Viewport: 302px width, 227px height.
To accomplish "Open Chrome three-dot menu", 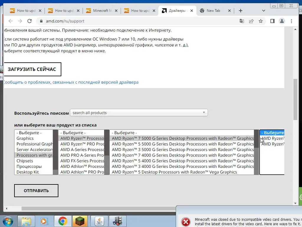I will [291, 21].
